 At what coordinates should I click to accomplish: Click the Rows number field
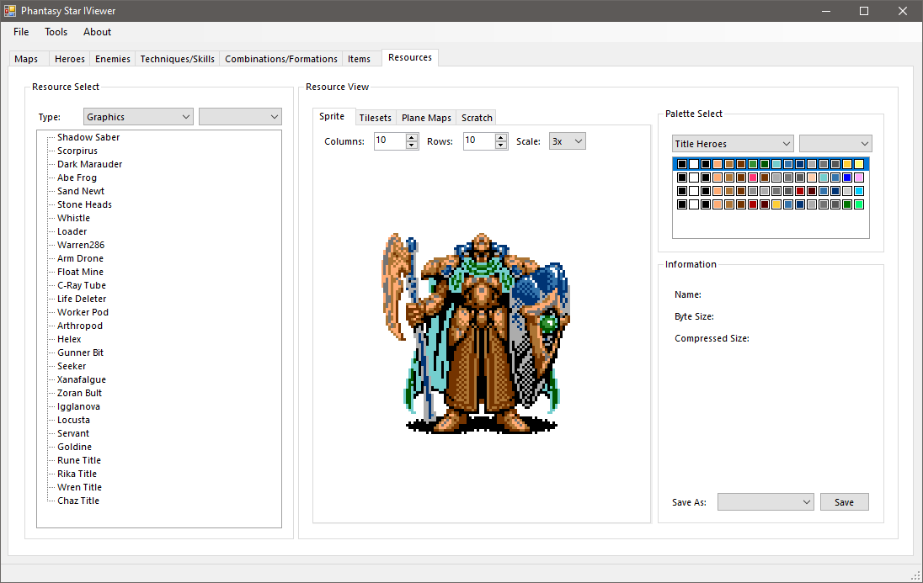478,140
